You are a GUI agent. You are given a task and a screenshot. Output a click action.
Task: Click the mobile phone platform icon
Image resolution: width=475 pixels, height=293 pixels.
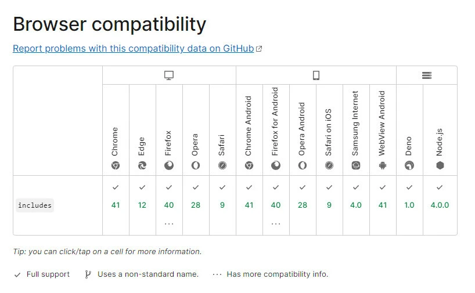[x=316, y=75]
